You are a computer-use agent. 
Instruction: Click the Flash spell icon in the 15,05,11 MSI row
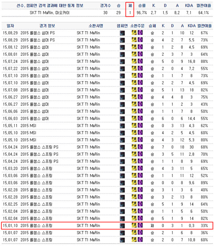click(x=134, y=125)
